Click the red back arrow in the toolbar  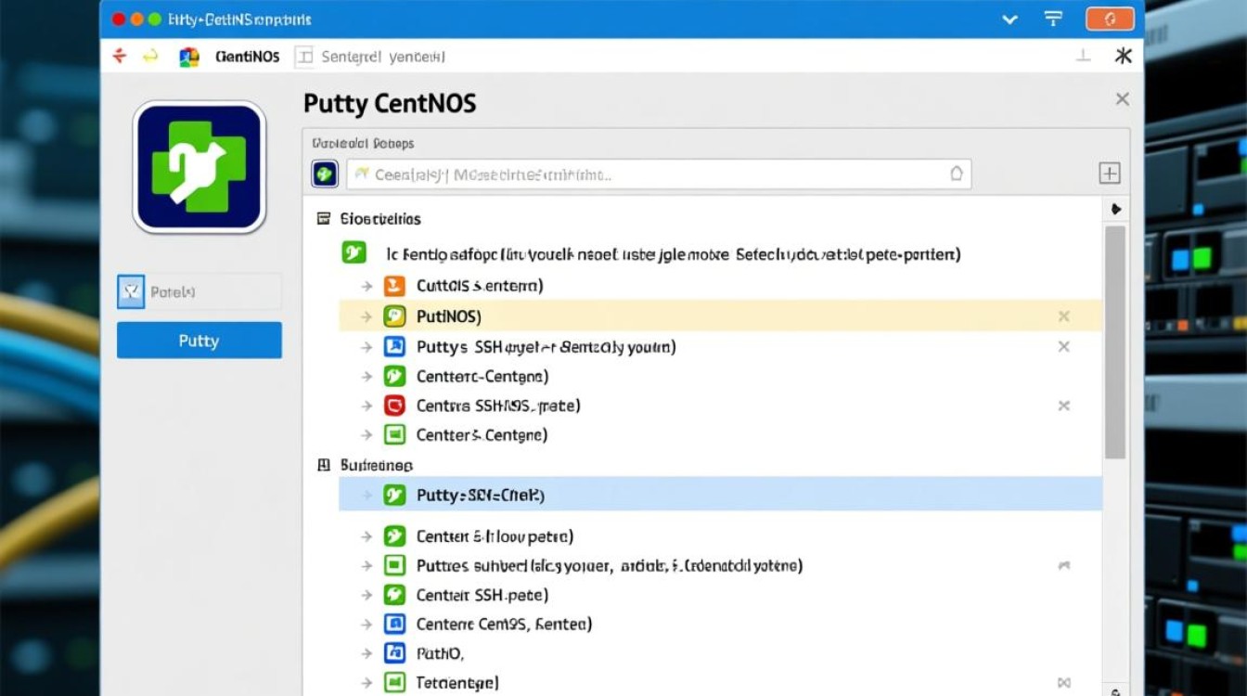point(119,57)
